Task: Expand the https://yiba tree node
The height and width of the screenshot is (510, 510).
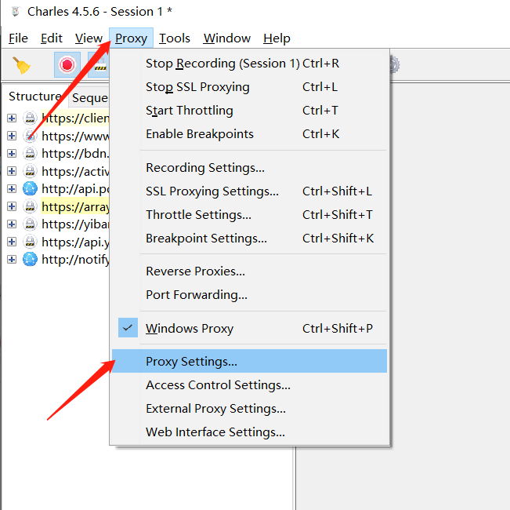Action: 12,224
